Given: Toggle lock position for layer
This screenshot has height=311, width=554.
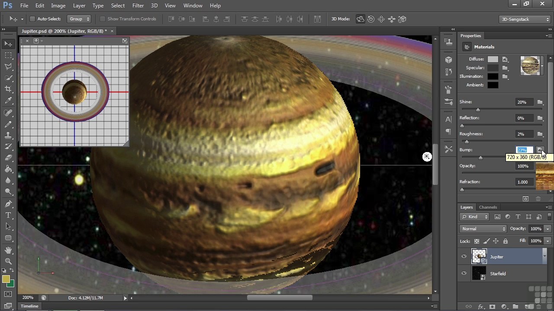Looking at the screenshot, I should pos(496,241).
